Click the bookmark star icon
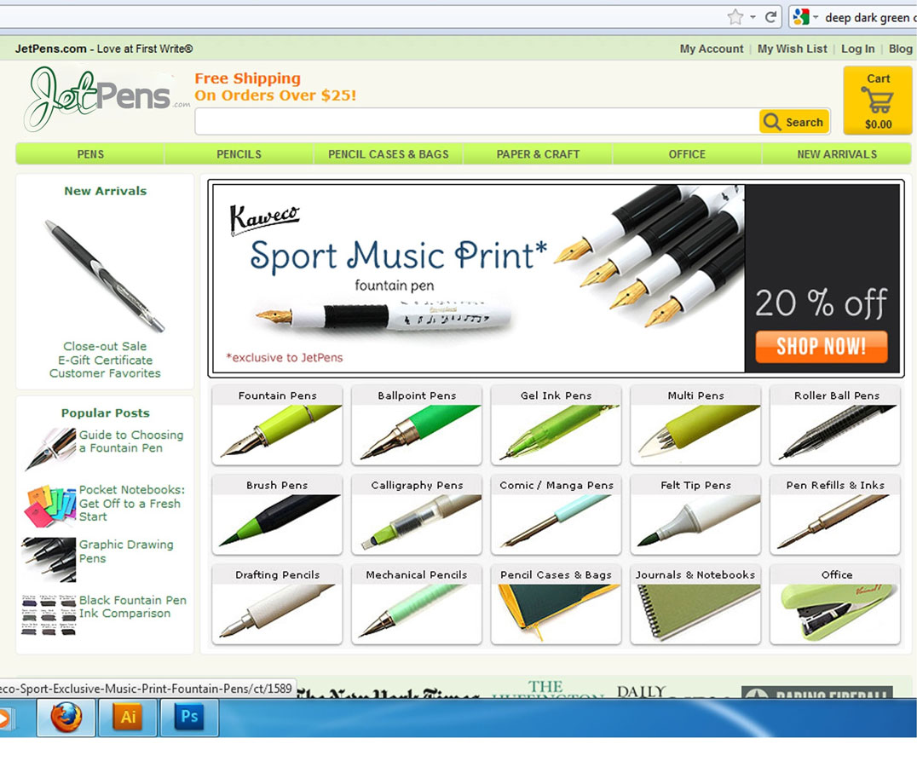The image size is (917, 767). pyautogui.click(x=735, y=17)
